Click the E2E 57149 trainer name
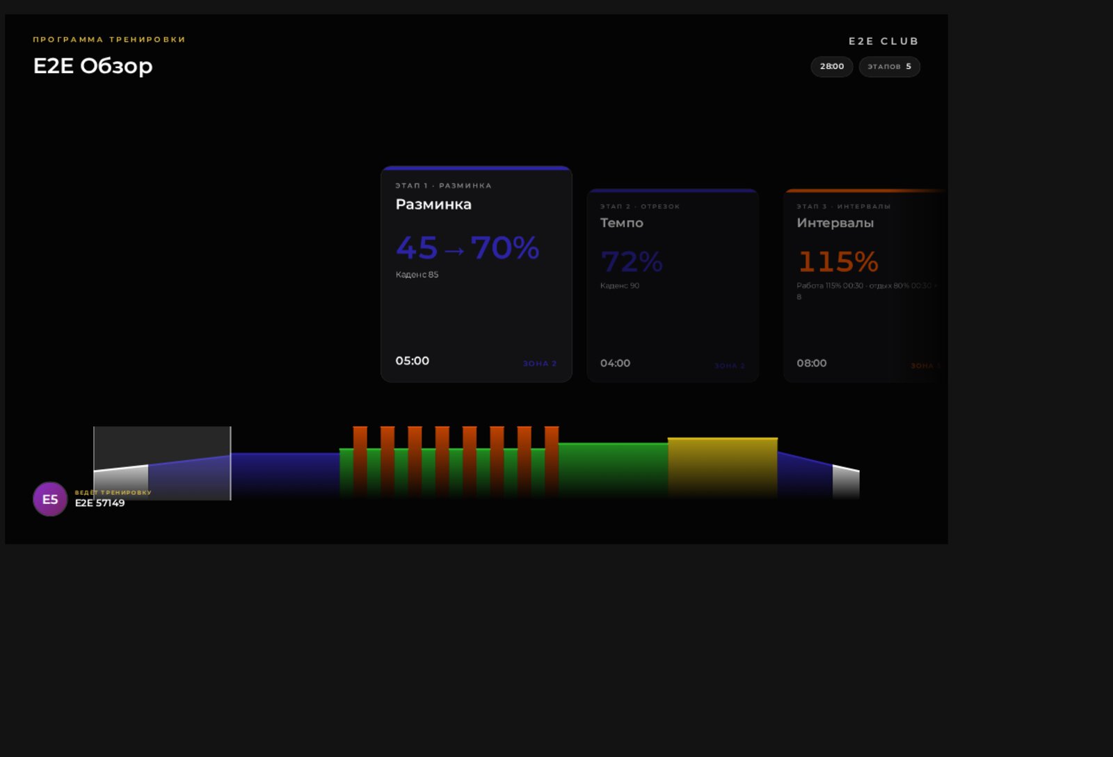This screenshot has height=757, width=1113. coord(100,503)
